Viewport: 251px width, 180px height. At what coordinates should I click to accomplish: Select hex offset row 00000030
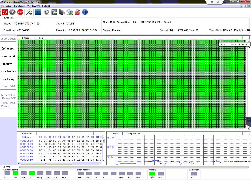coord(26,150)
